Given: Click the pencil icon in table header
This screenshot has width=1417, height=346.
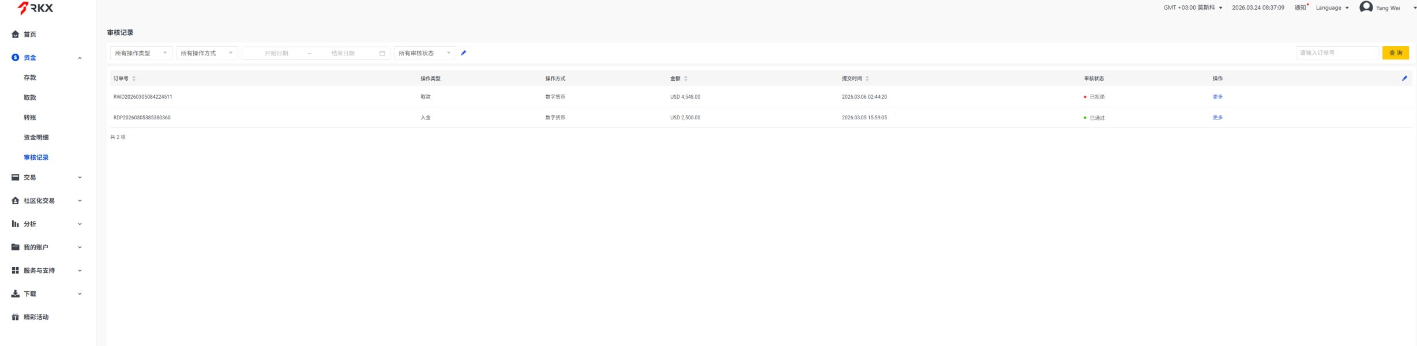Looking at the screenshot, I should [1404, 78].
